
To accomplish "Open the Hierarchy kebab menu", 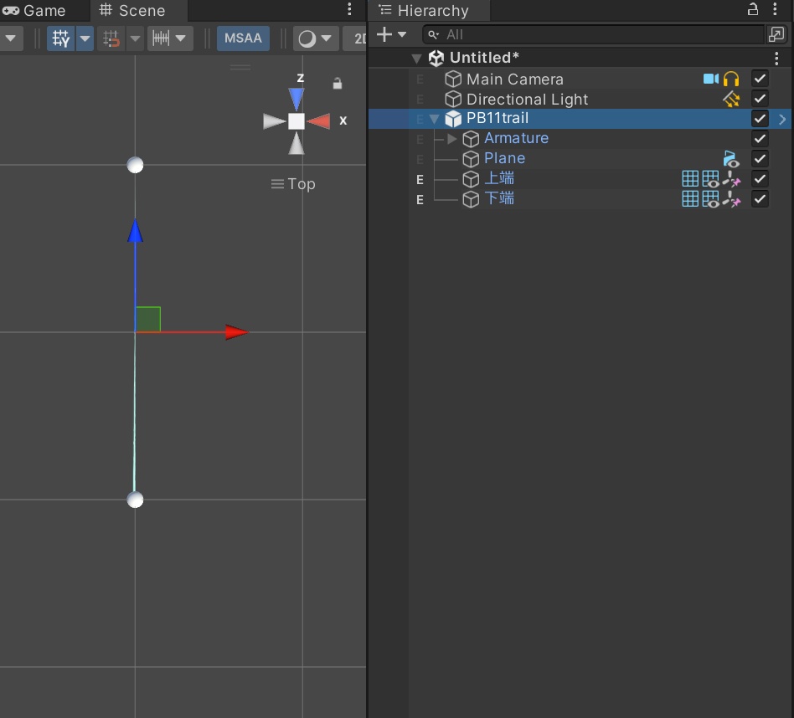I will pyautogui.click(x=776, y=11).
